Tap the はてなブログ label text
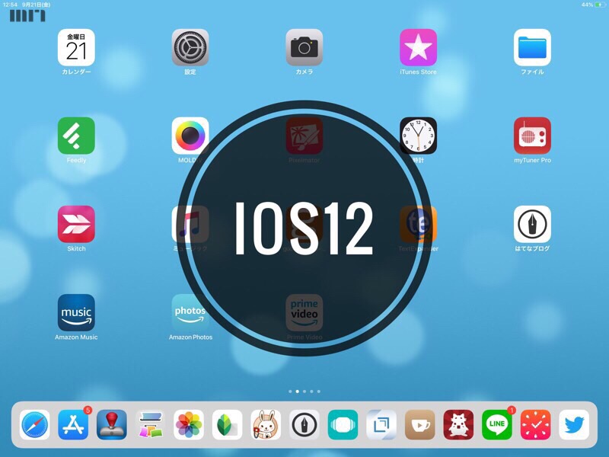 (532, 249)
